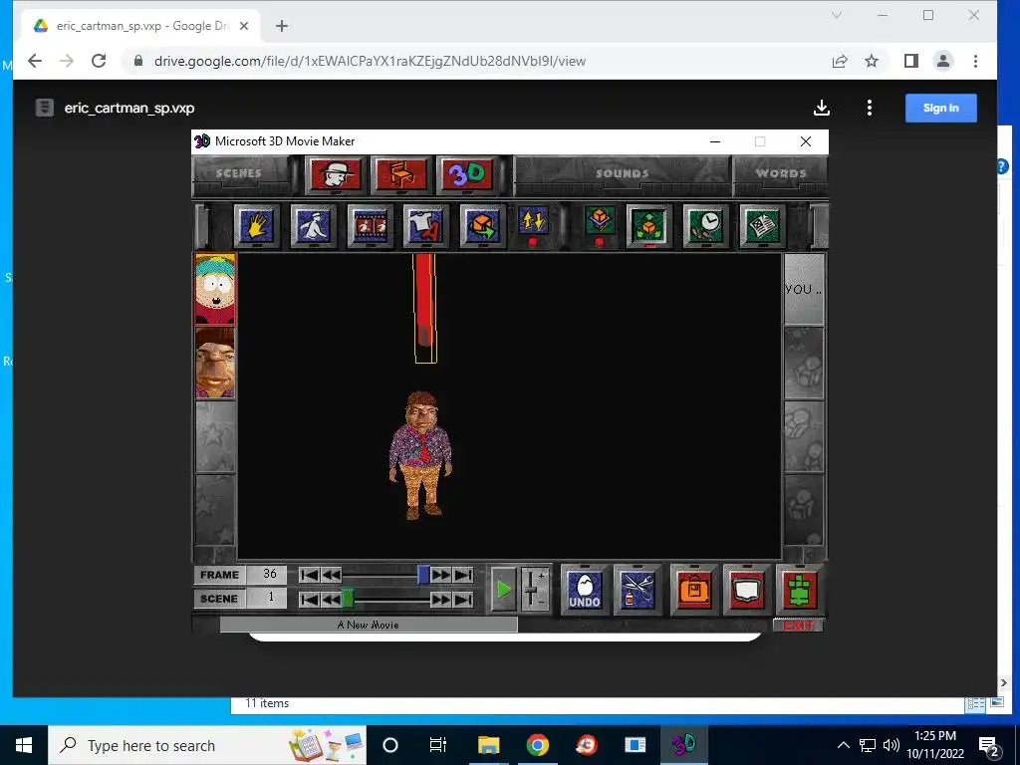This screenshot has height=765, width=1020.
Task: Go to the next scene
Action: pyautogui.click(x=441, y=599)
